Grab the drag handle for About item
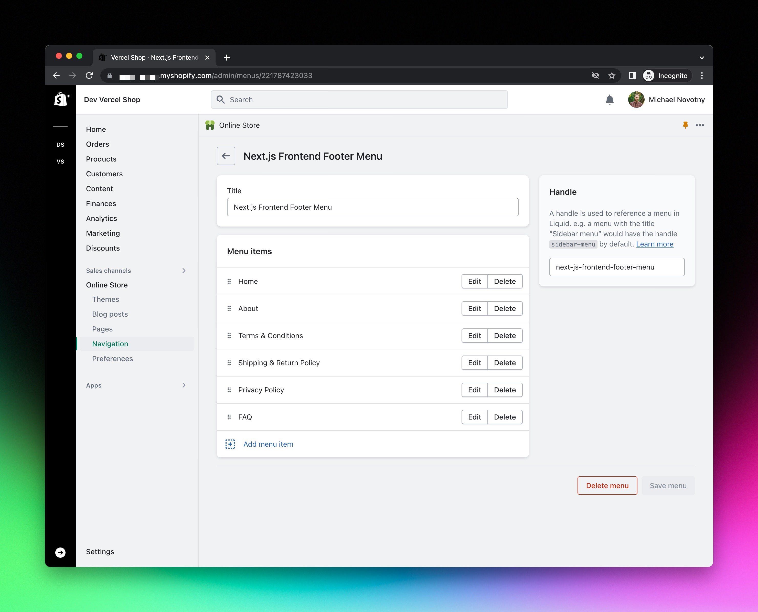 pos(229,308)
